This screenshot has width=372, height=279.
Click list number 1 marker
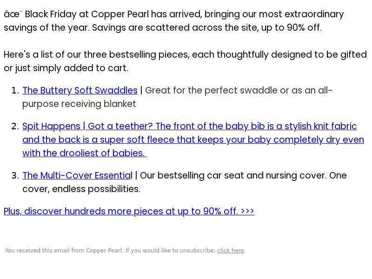point(15,90)
